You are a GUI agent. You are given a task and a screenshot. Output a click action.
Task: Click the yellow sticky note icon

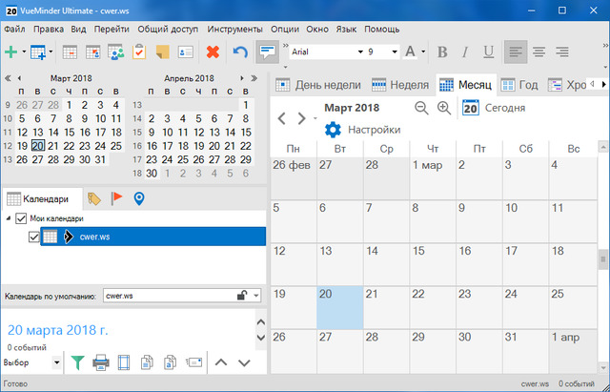(x=163, y=52)
